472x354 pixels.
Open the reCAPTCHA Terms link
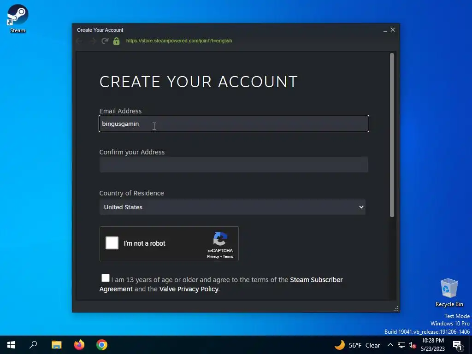pos(228,256)
